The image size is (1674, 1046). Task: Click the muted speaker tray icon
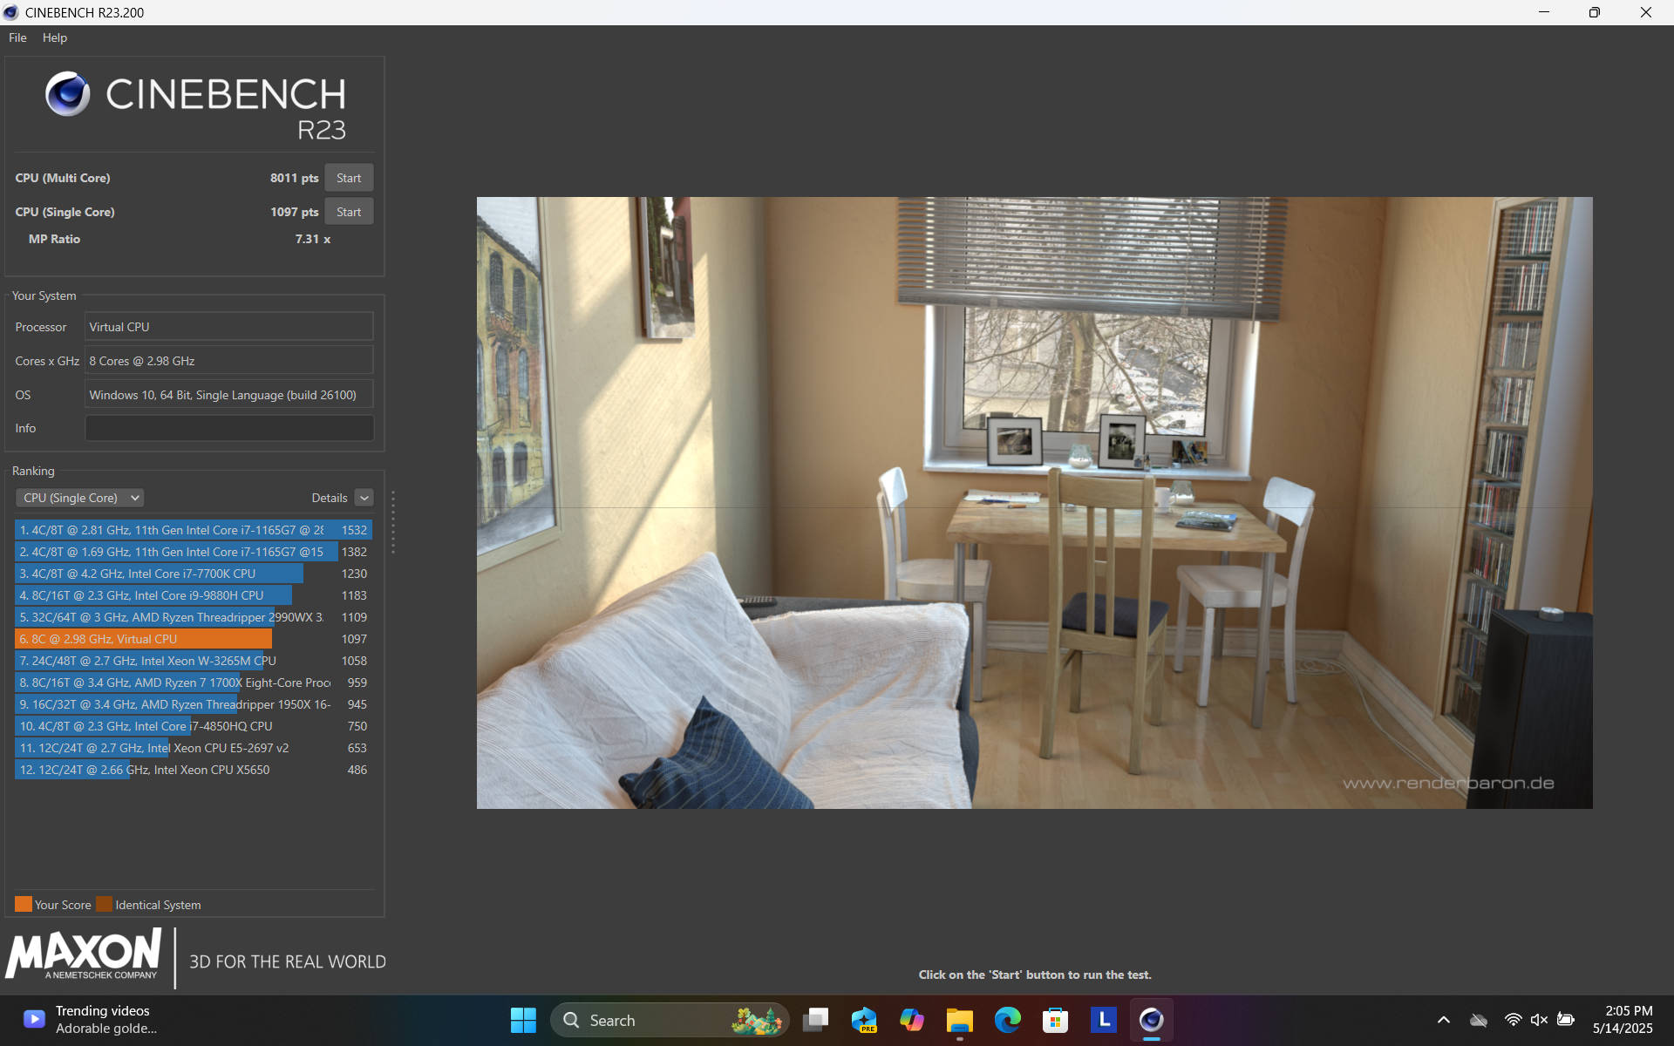coord(1539,1020)
